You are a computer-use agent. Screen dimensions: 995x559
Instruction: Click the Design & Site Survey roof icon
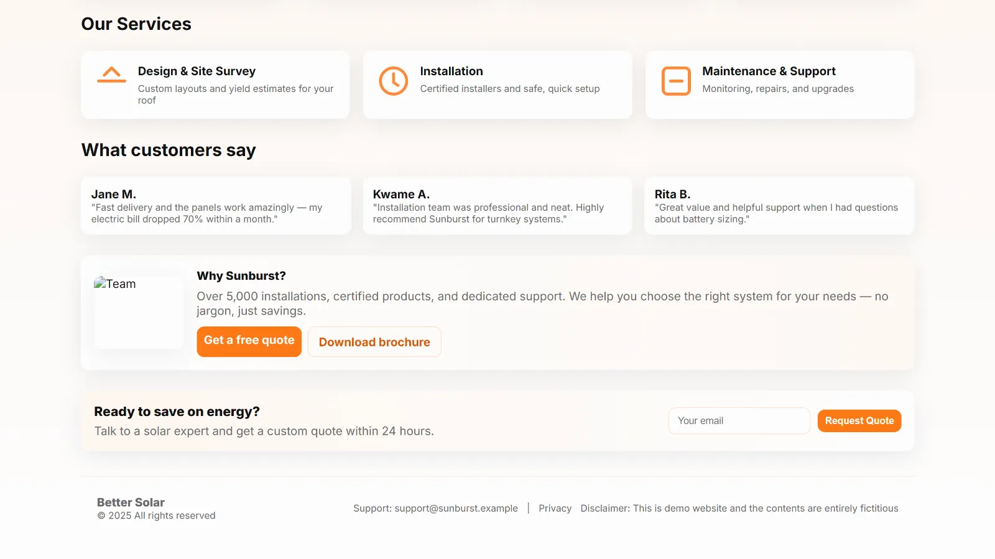[111, 75]
